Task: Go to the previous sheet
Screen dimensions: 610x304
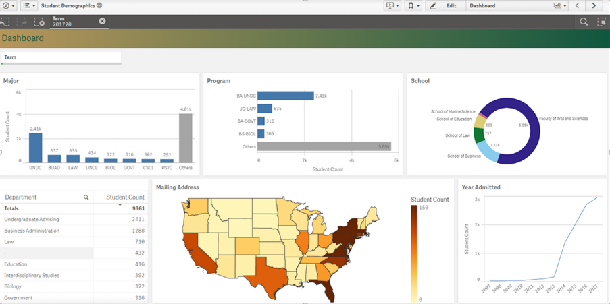Action: point(578,6)
